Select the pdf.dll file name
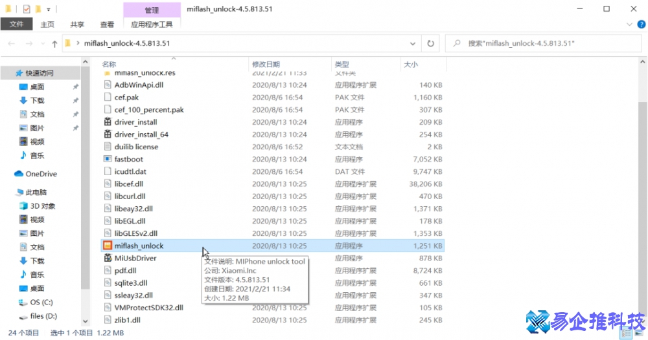 click(125, 270)
